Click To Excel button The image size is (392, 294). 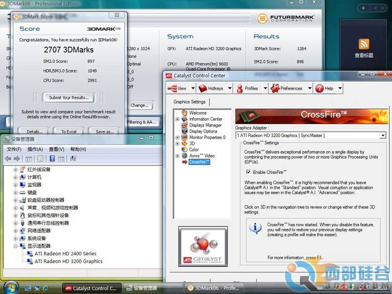[x=69, y=131]
